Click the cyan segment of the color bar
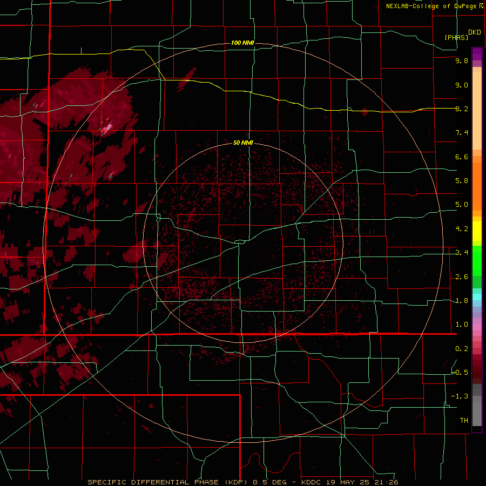Viewport: 486px width, 486px height. pos(477,297)
